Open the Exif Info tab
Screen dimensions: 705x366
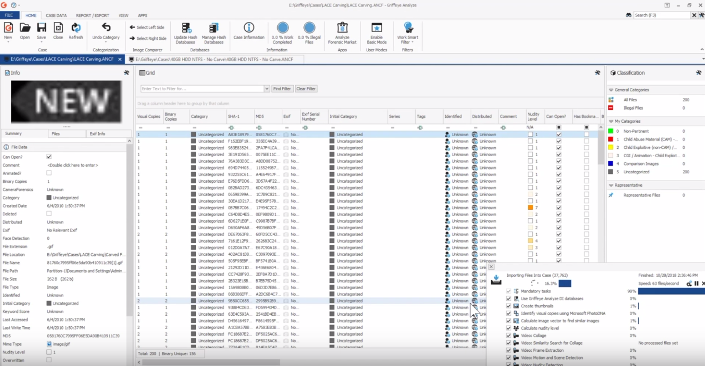97,134
